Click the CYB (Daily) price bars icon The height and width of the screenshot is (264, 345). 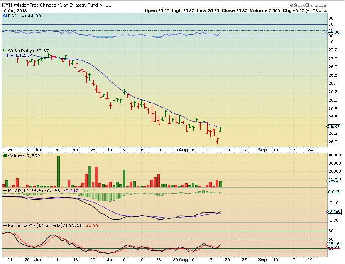click(5, 50)
